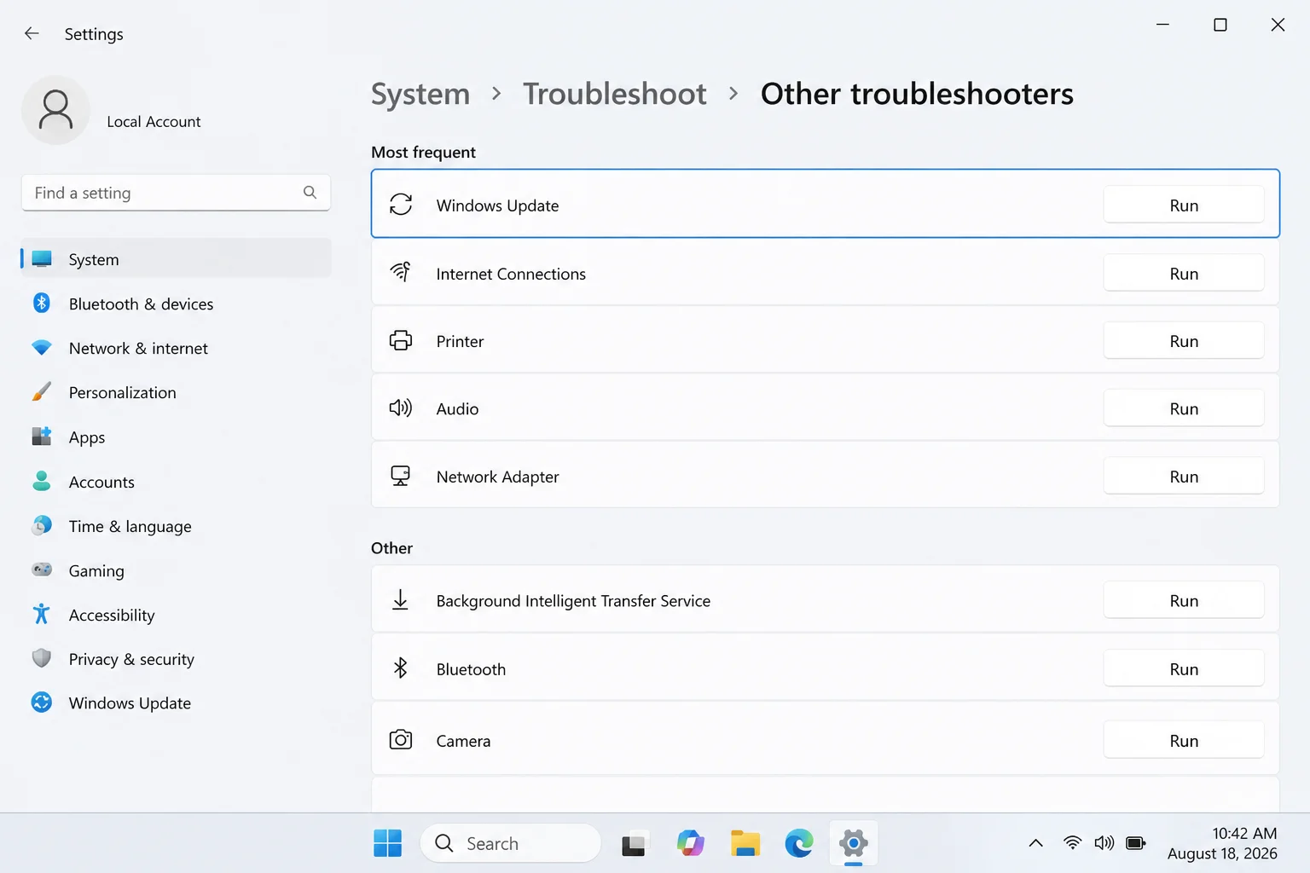Click the Time & language globe icon
The image size is (1310, 873).
(42, 526)
